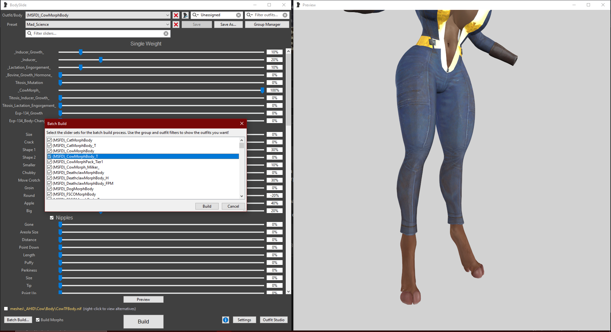The image size is (611, 332).
Task: Open the Group Manager
Action: tap(267, 24)
